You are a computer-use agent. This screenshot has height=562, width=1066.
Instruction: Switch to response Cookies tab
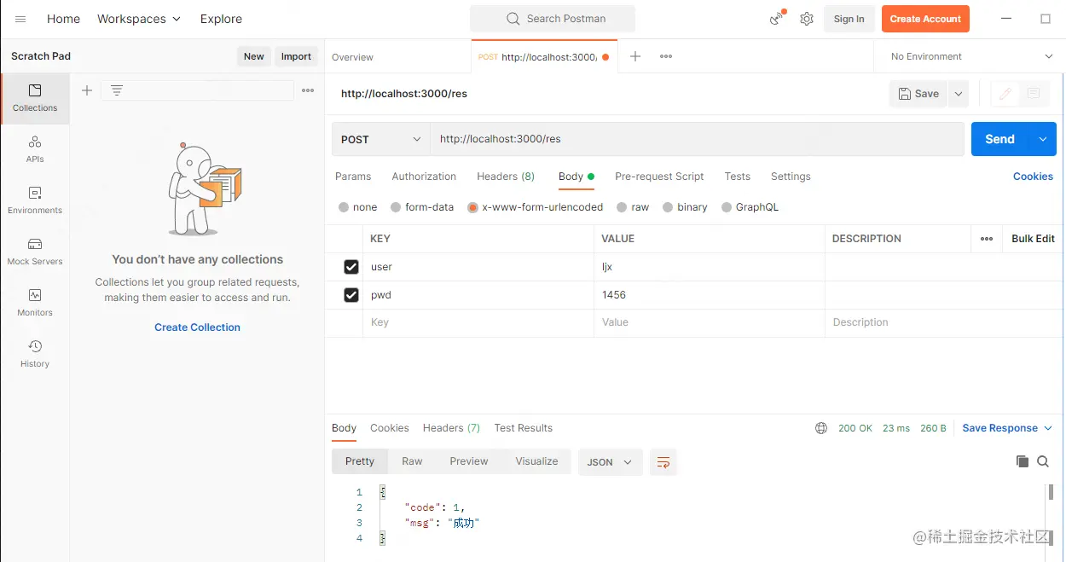click(390, 428)
